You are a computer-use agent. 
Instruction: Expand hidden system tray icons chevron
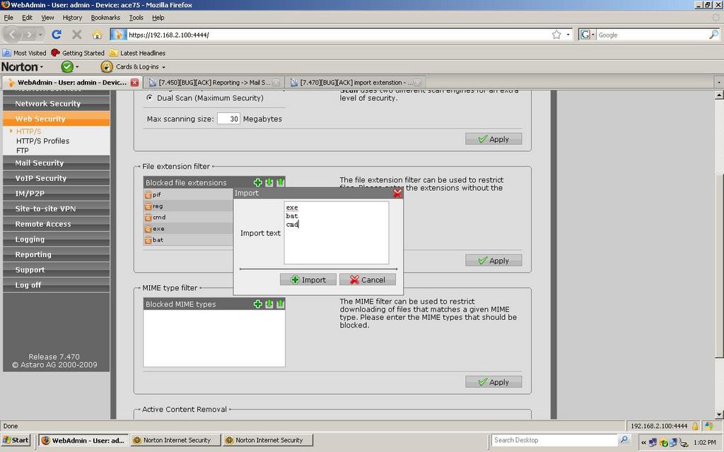tap(643, 442)
